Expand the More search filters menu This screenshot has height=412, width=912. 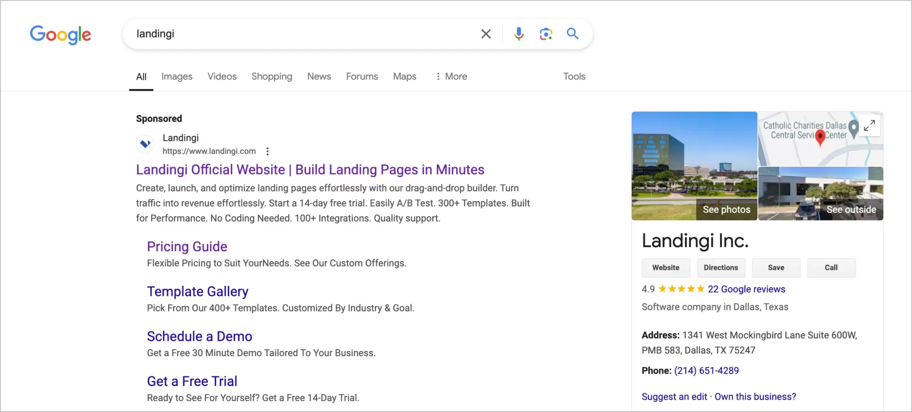click(x=451, y=76)
